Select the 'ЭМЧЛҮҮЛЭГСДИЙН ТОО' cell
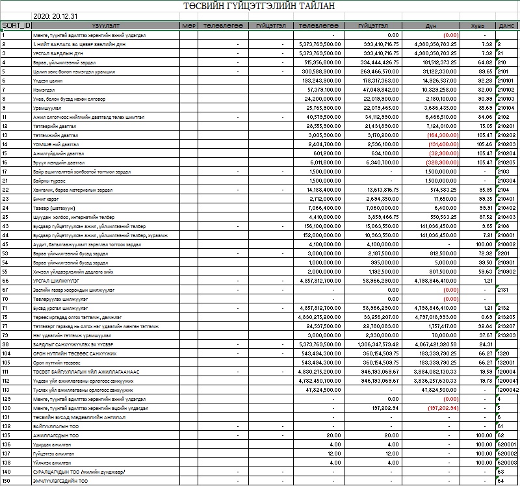Screen dimensions: 520x486 [60, 481]
